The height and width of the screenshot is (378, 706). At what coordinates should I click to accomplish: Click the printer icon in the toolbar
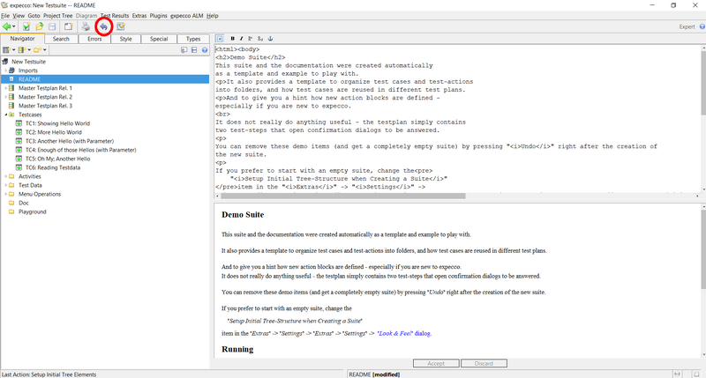pos(86,27)
